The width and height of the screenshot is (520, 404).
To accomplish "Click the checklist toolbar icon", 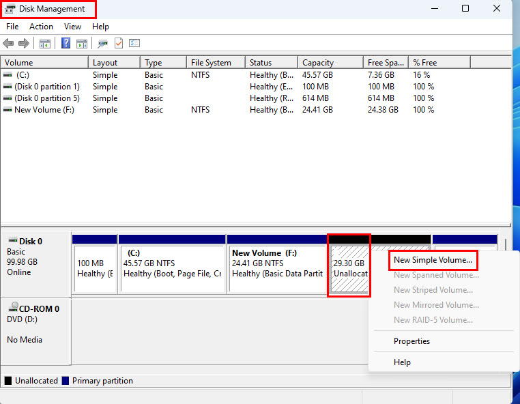I will [x=134, y=44].
